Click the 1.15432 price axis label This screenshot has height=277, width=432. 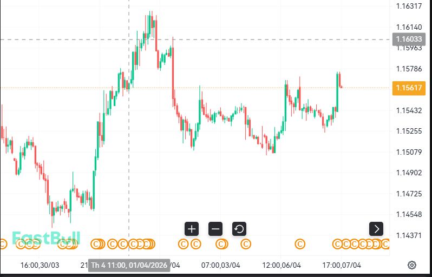click(409, 110)
